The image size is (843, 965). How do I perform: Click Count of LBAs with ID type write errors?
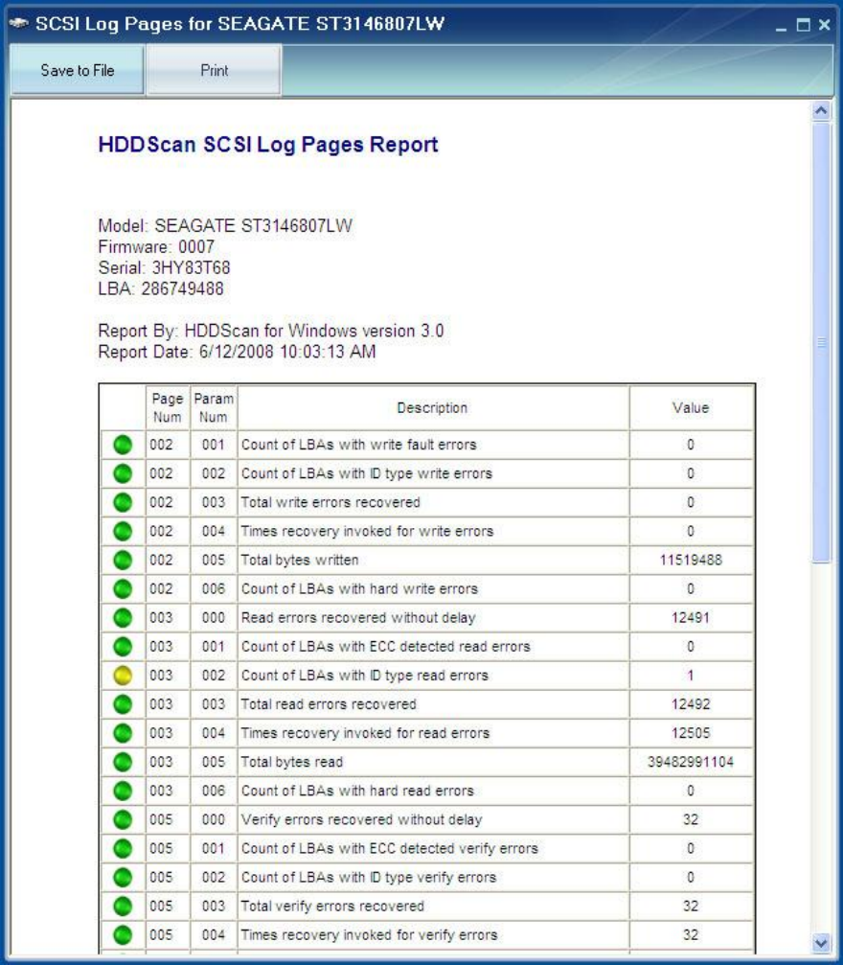click(x=367, y=473)
